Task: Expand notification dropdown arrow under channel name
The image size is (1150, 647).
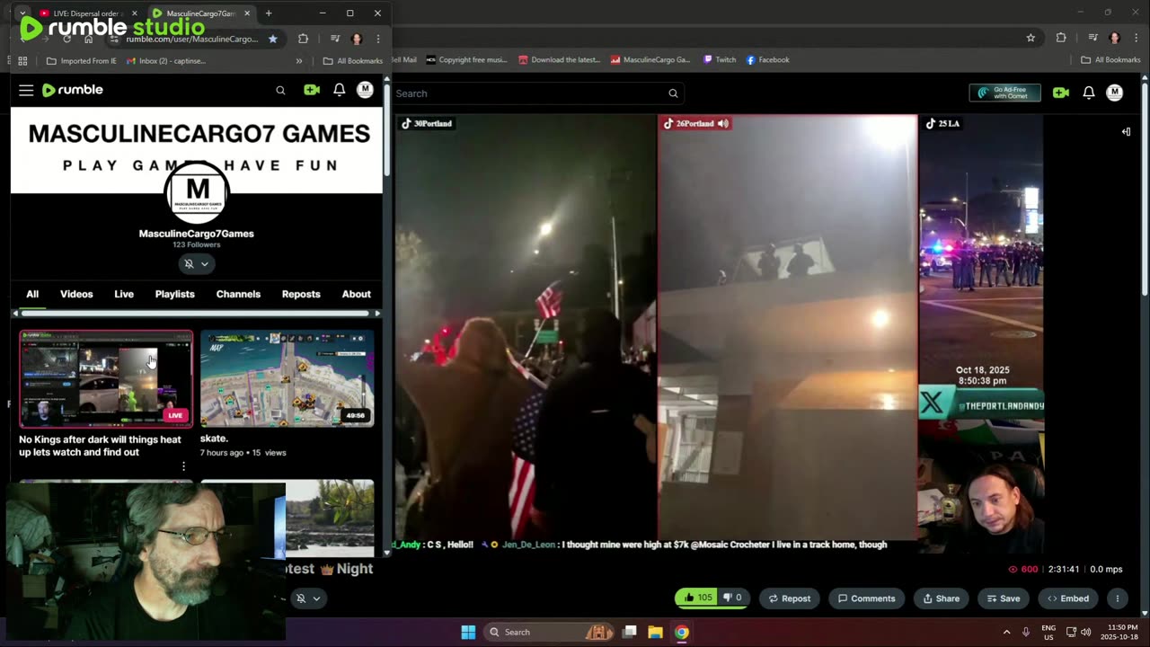Action: pos(205,263)
